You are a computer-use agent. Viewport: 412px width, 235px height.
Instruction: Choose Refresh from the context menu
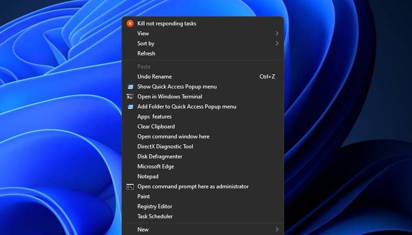tap(203, 53)
